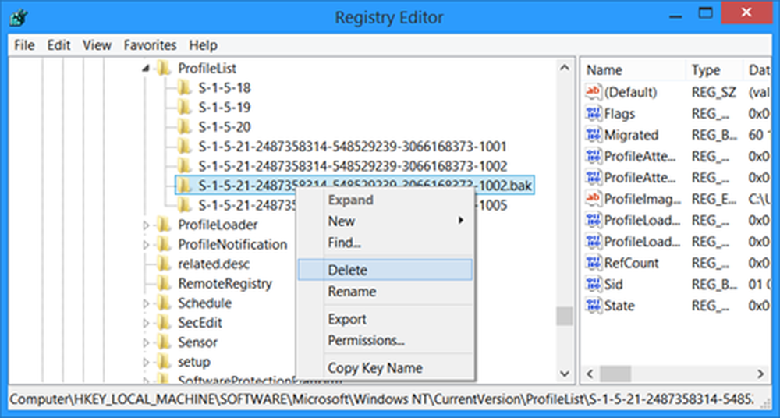This screenshot has width=780, height=418.
Task: Expand the ProfileLoader key
Action: 146,225
